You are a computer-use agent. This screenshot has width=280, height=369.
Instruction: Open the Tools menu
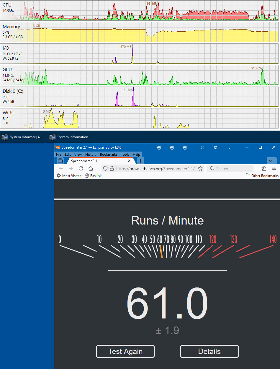pos(125,155)
